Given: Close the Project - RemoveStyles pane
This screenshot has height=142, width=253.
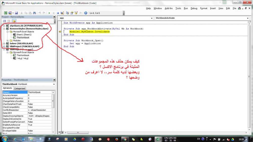Looking at the screenshot, I should point(54,17).
